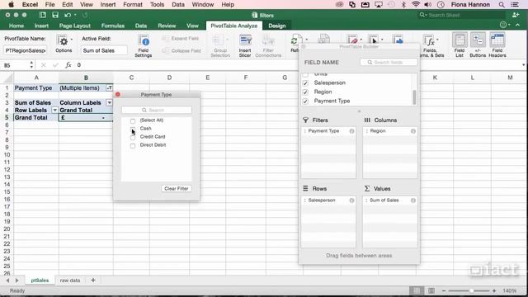The width and height of the screenshot is (528, 297).
Task: Open Fields, Items & Sets
Action: (x=430, y=45)
